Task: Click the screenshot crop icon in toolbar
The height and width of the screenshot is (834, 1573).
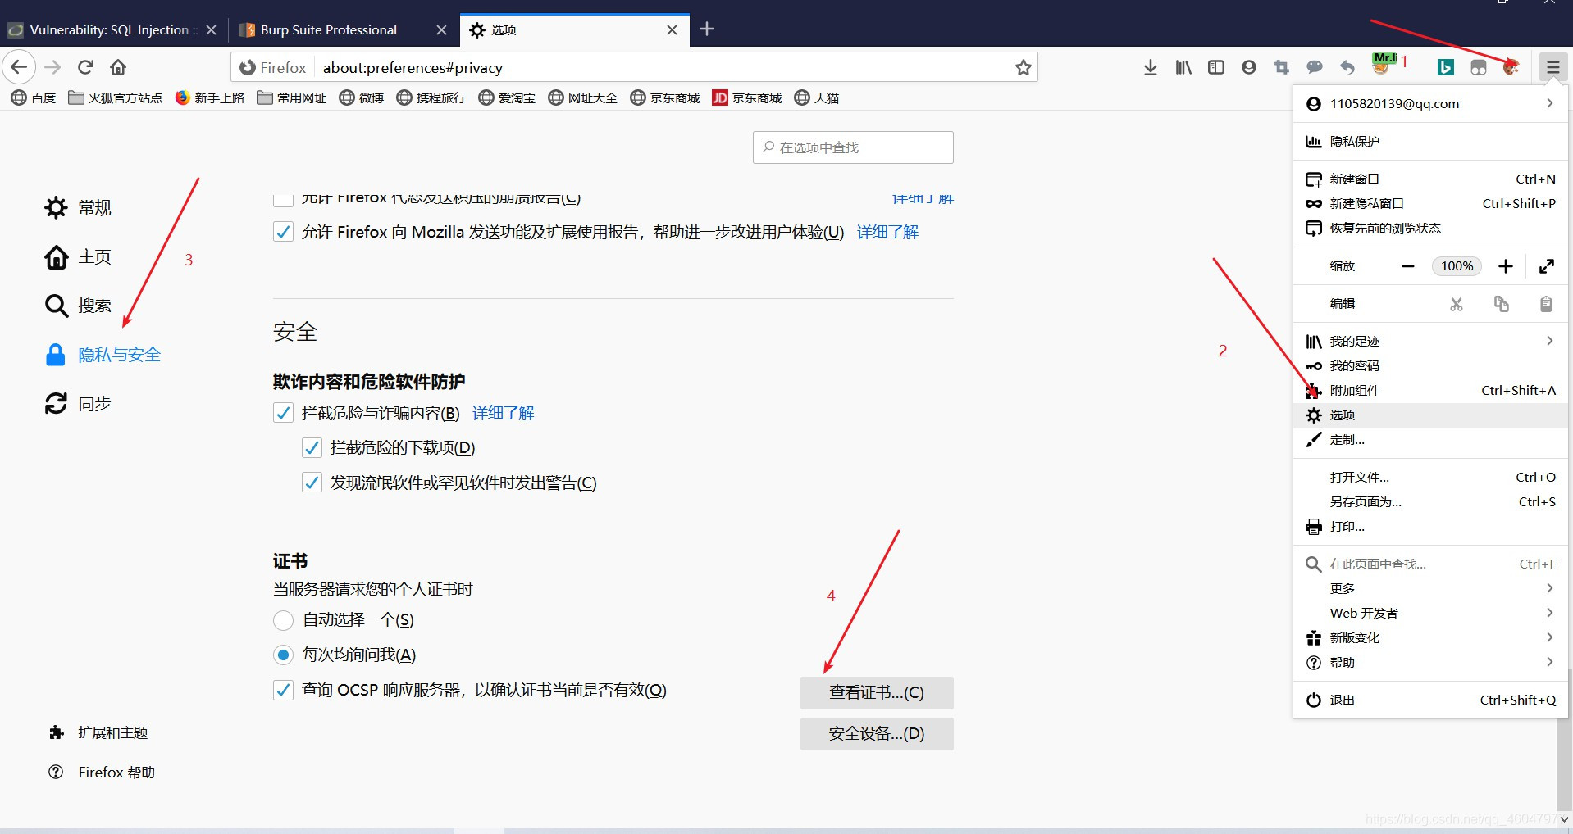Action: [x=1282, y=67]
